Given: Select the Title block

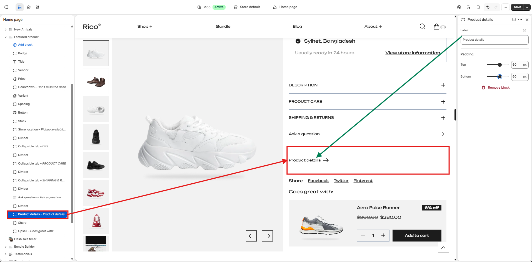Looking at the screenshot, I should [21, 62].
